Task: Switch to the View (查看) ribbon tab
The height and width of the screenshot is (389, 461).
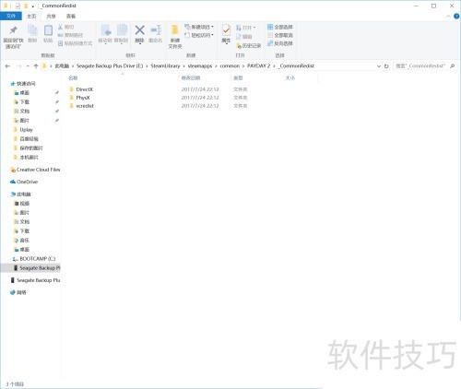Action: (71, 16)
